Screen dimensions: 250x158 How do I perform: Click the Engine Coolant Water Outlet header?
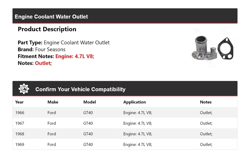51,17
